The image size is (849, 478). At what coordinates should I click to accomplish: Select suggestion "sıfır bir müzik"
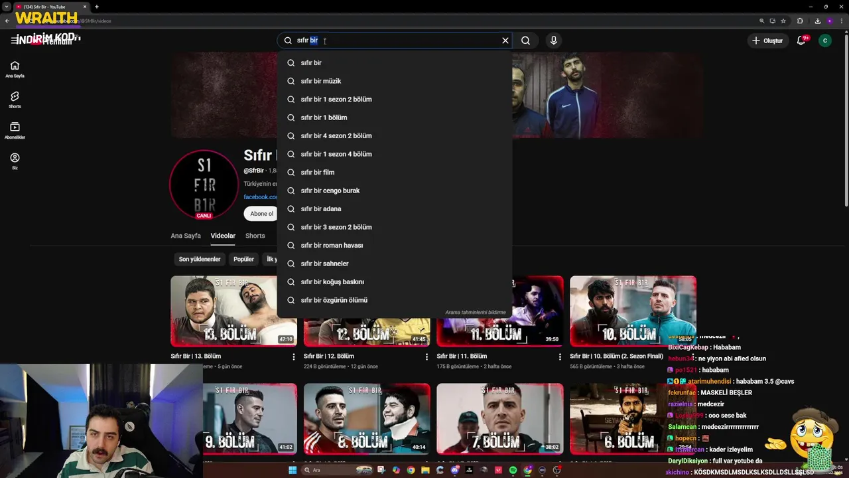[x=395, y=81]
